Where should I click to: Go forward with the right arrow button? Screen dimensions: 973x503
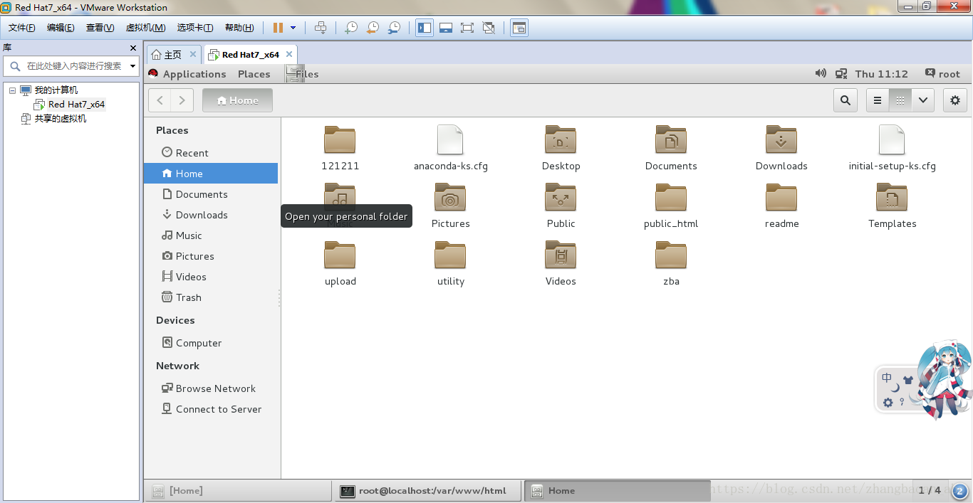click(182, 100)
